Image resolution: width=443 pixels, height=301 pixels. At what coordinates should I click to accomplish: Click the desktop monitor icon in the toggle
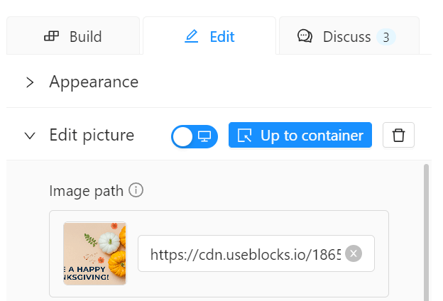coord(204,136)
